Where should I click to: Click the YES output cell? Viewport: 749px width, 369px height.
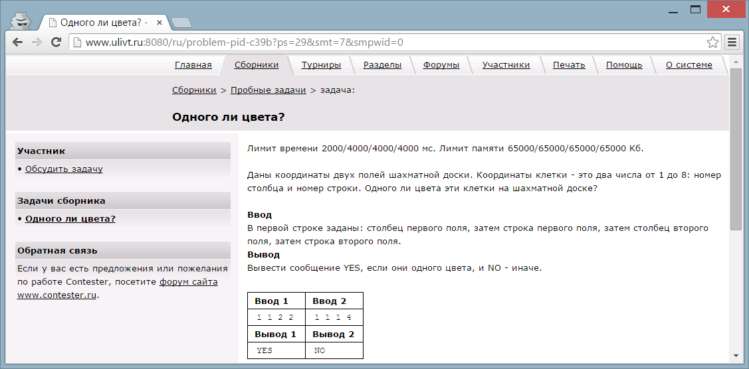click(x=276, y=350)
